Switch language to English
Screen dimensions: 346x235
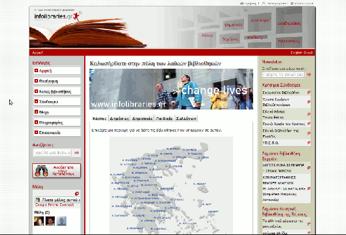click(x=296, y=53)
